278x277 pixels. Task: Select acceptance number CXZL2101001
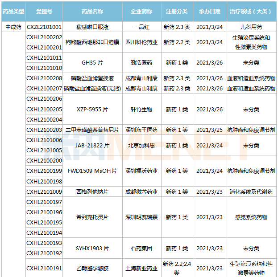pos(44,27)
